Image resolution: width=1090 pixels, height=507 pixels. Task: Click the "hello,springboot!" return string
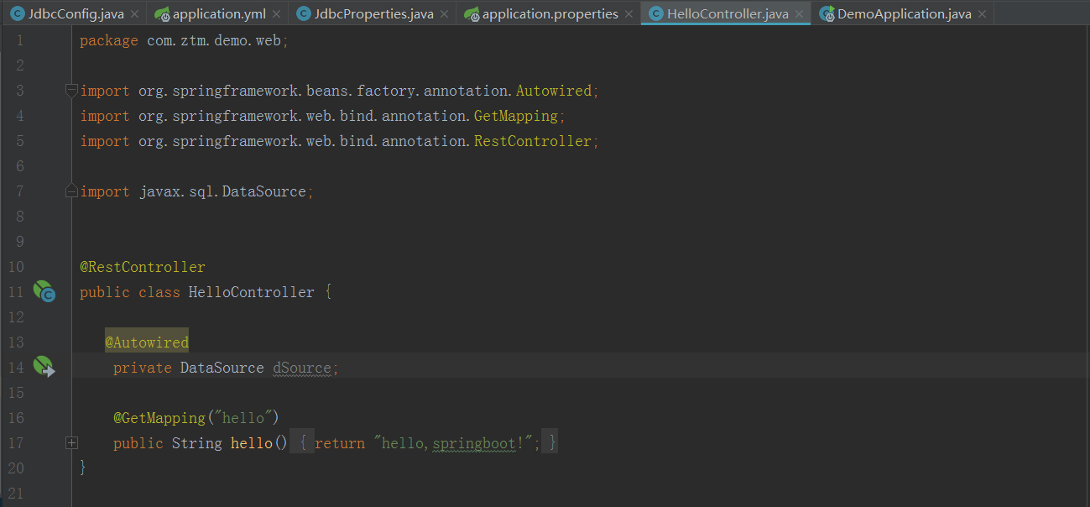[453, 443]
